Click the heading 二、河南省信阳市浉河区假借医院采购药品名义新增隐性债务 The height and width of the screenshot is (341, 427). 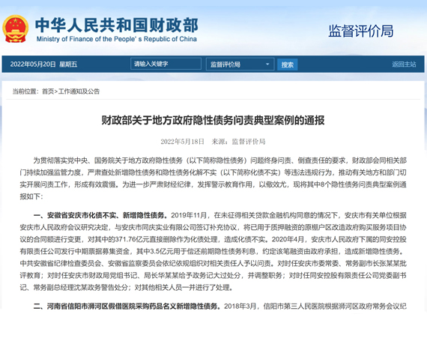(x=127, y=306)
